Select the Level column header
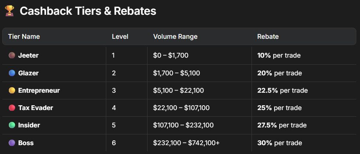The width and height of the screenshot is (360, 154). tap(120, 37)
